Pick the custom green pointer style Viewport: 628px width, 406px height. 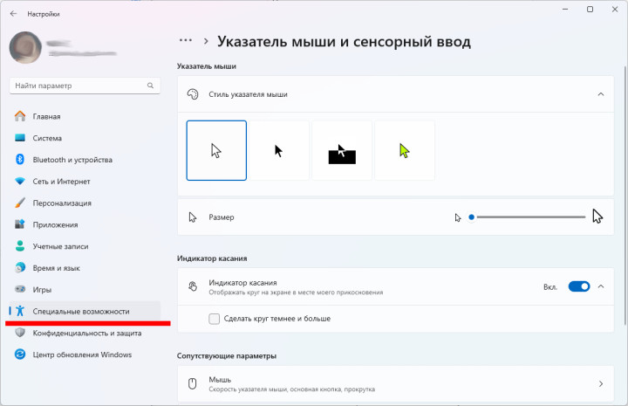coord(405,150)
